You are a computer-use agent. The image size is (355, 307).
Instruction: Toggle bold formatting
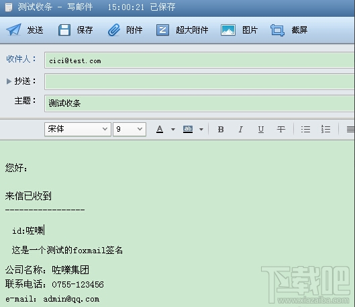pyautogui.click(x=221, y=130)
